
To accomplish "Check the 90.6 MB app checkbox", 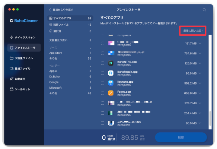I will coord(103,123).
